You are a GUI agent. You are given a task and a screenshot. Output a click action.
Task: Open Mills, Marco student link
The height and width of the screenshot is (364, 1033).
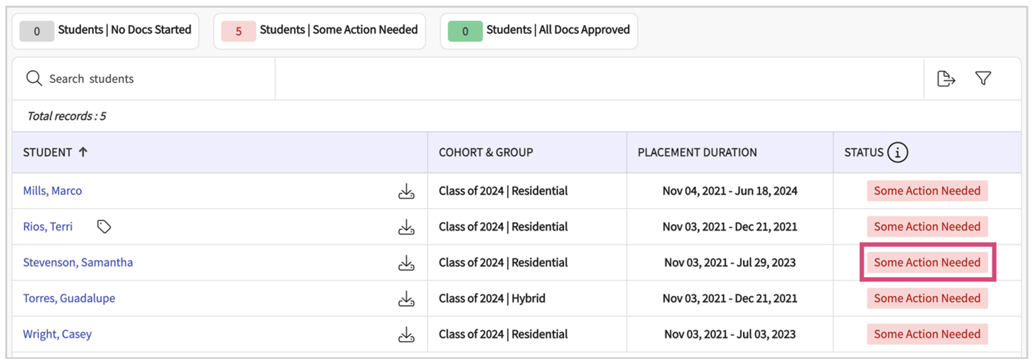[x=53, y=191]
